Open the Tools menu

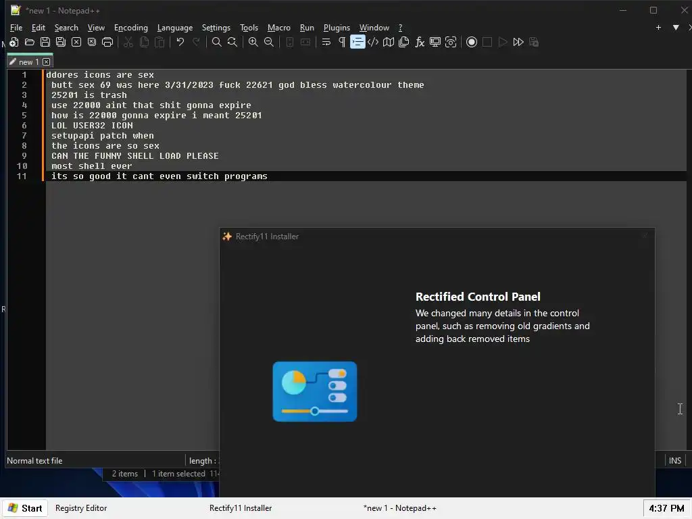click(x=249, y=28)
